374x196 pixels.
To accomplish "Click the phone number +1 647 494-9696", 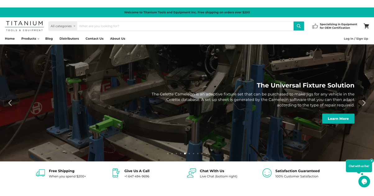I will 137,176.
